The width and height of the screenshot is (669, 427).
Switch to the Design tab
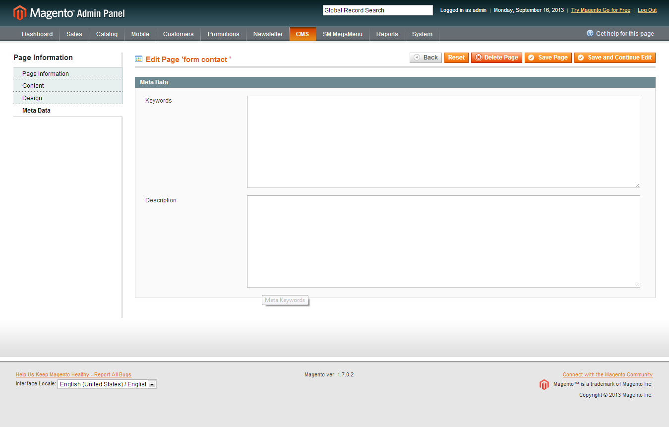coord(67,98)
